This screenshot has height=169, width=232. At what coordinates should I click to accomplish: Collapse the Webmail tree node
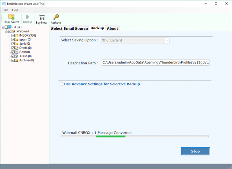[x=6, y=31]
